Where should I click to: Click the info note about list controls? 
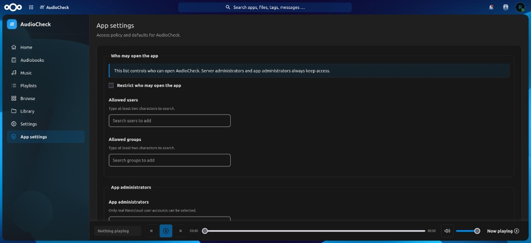(309, 71)
